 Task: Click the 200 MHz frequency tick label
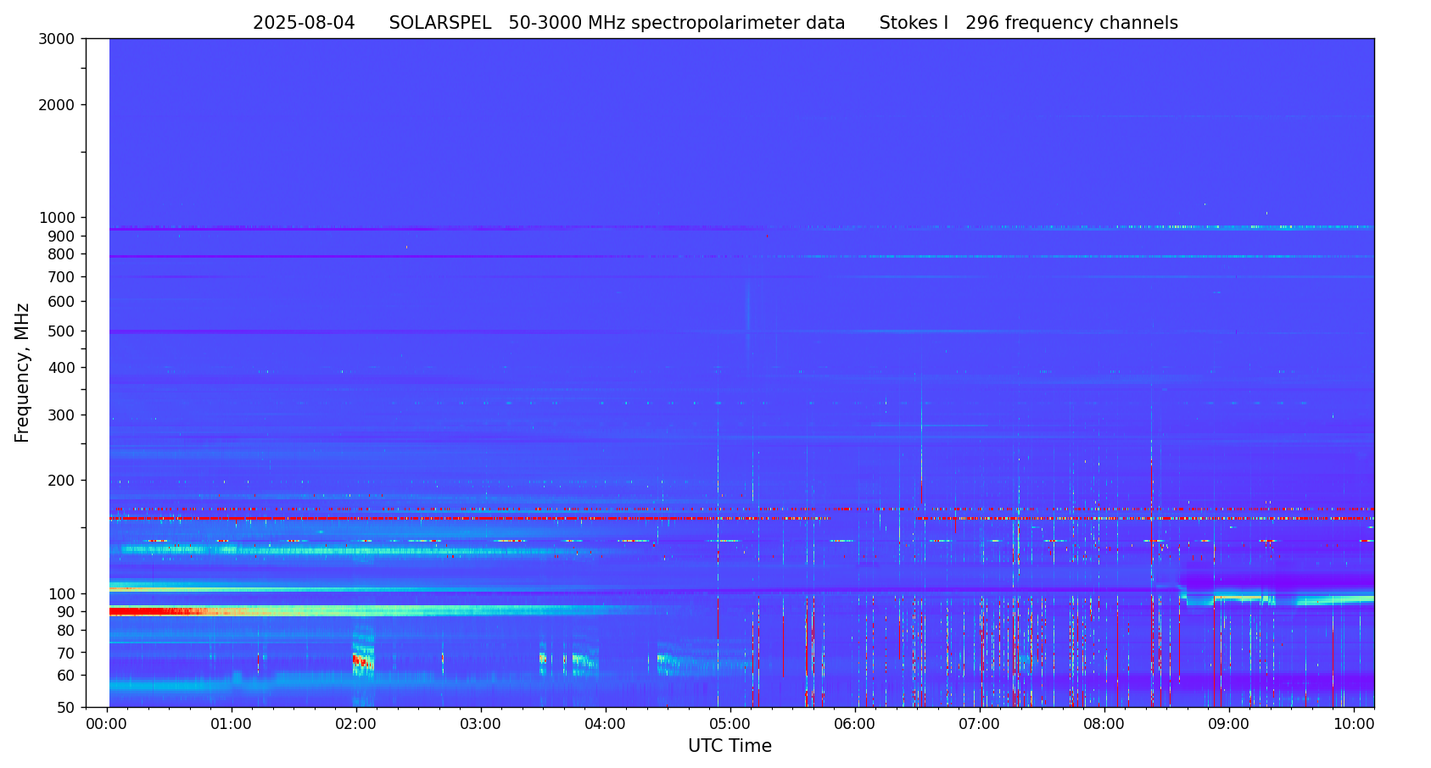tap(60, 481)
